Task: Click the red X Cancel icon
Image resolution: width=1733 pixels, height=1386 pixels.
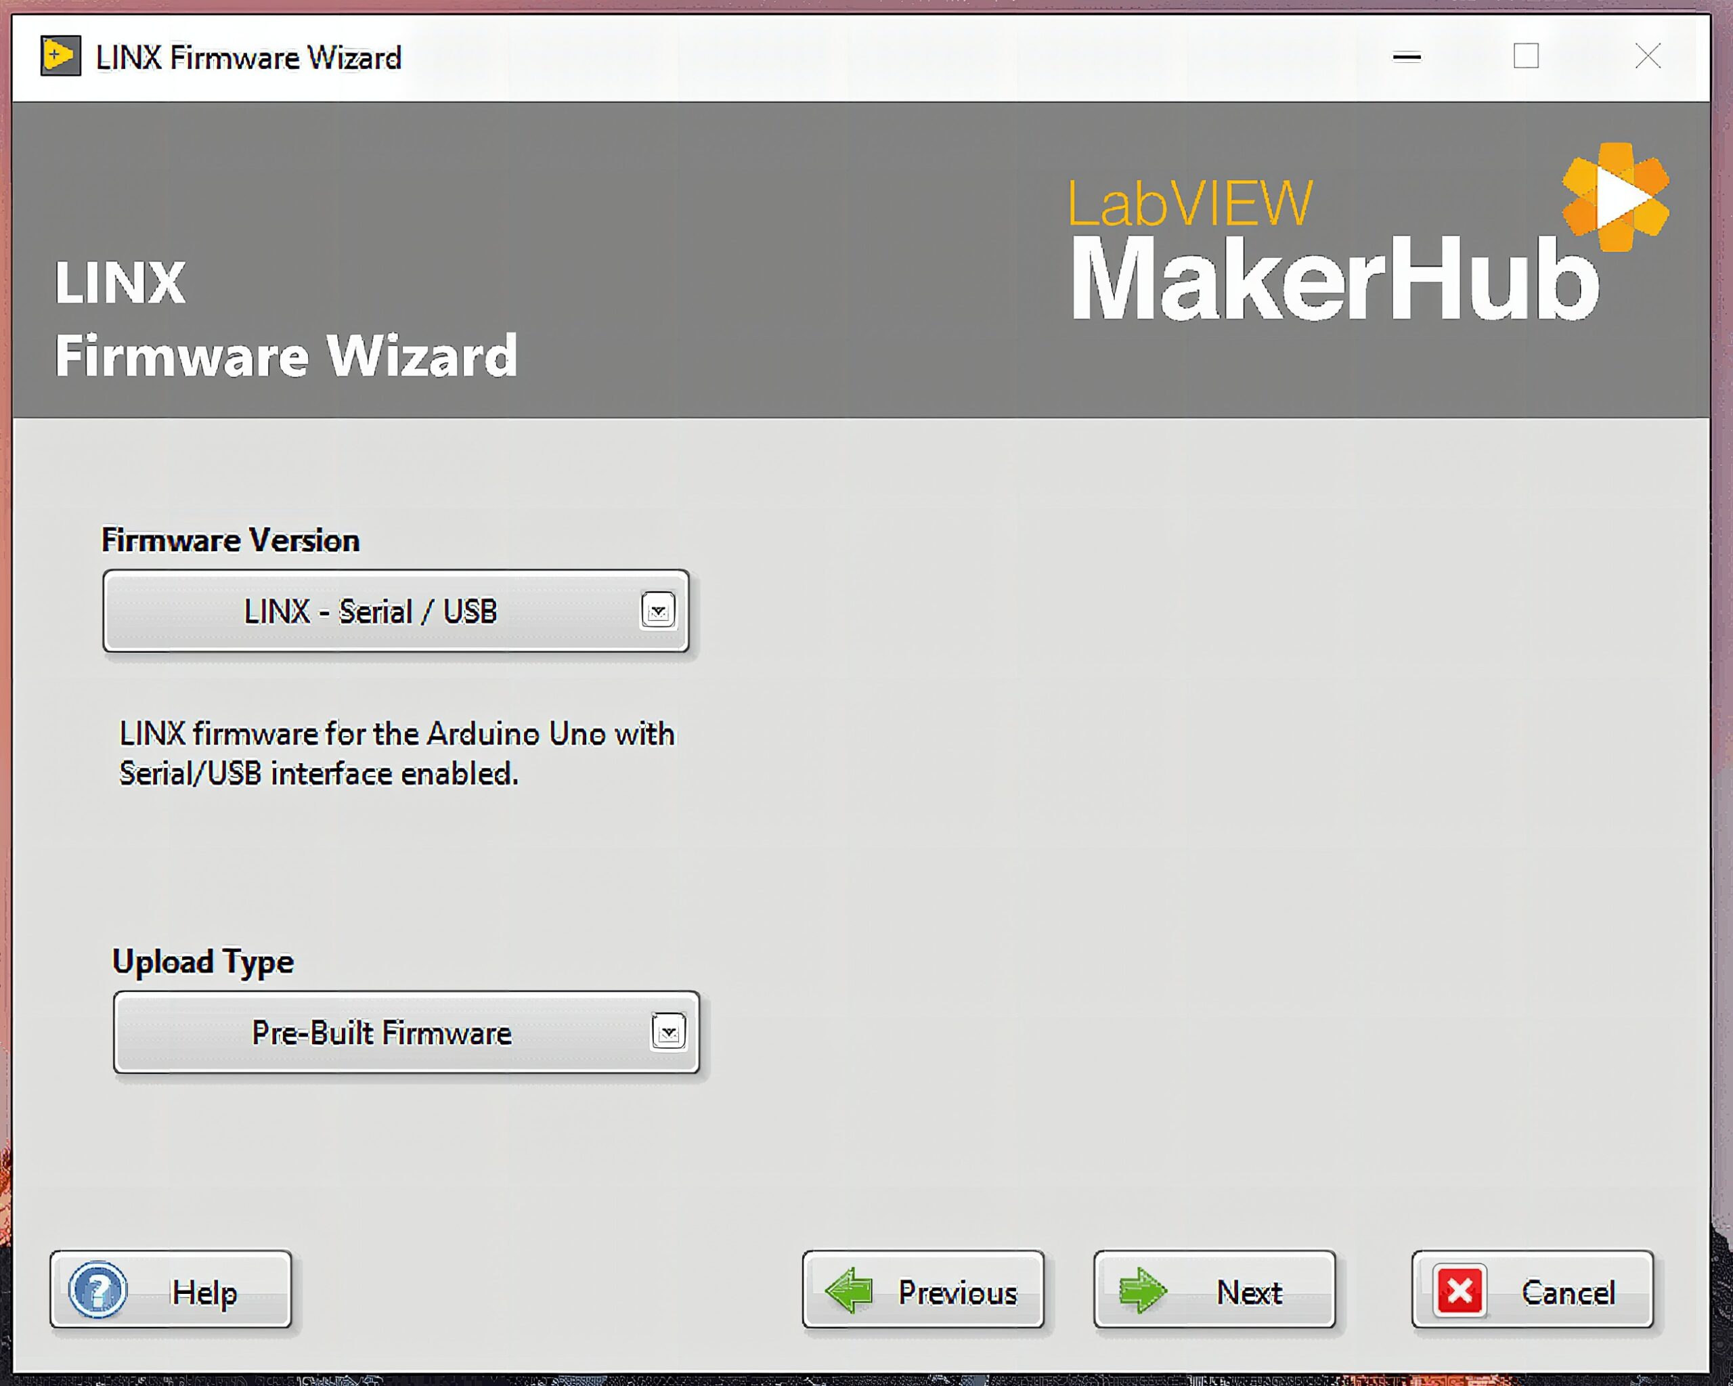Action: coord(1460,1291)
